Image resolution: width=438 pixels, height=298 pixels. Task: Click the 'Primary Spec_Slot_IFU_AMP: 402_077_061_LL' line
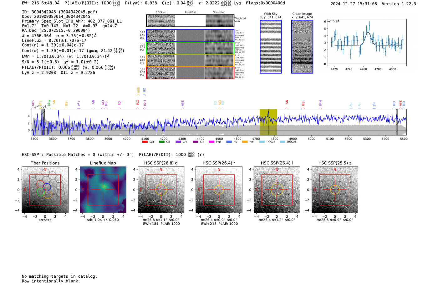72,21
